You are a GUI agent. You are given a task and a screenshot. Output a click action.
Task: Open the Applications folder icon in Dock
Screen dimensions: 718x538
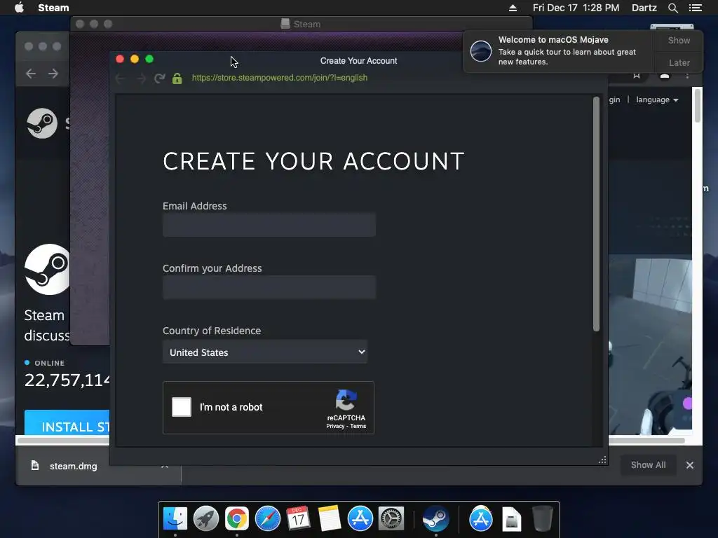click(x=481, y=518)
